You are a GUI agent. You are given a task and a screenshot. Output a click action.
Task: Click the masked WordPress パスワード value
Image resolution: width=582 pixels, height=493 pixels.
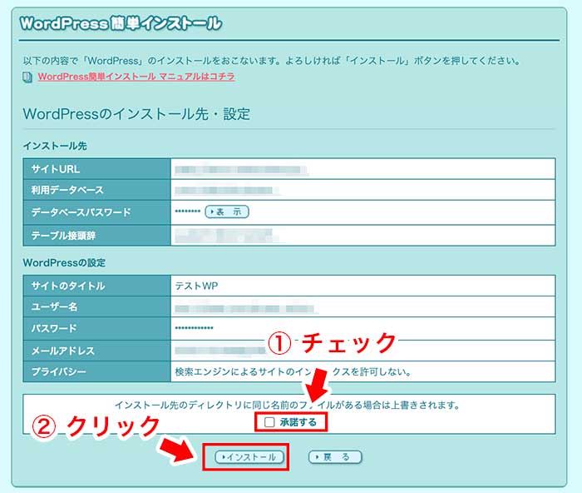194,328
